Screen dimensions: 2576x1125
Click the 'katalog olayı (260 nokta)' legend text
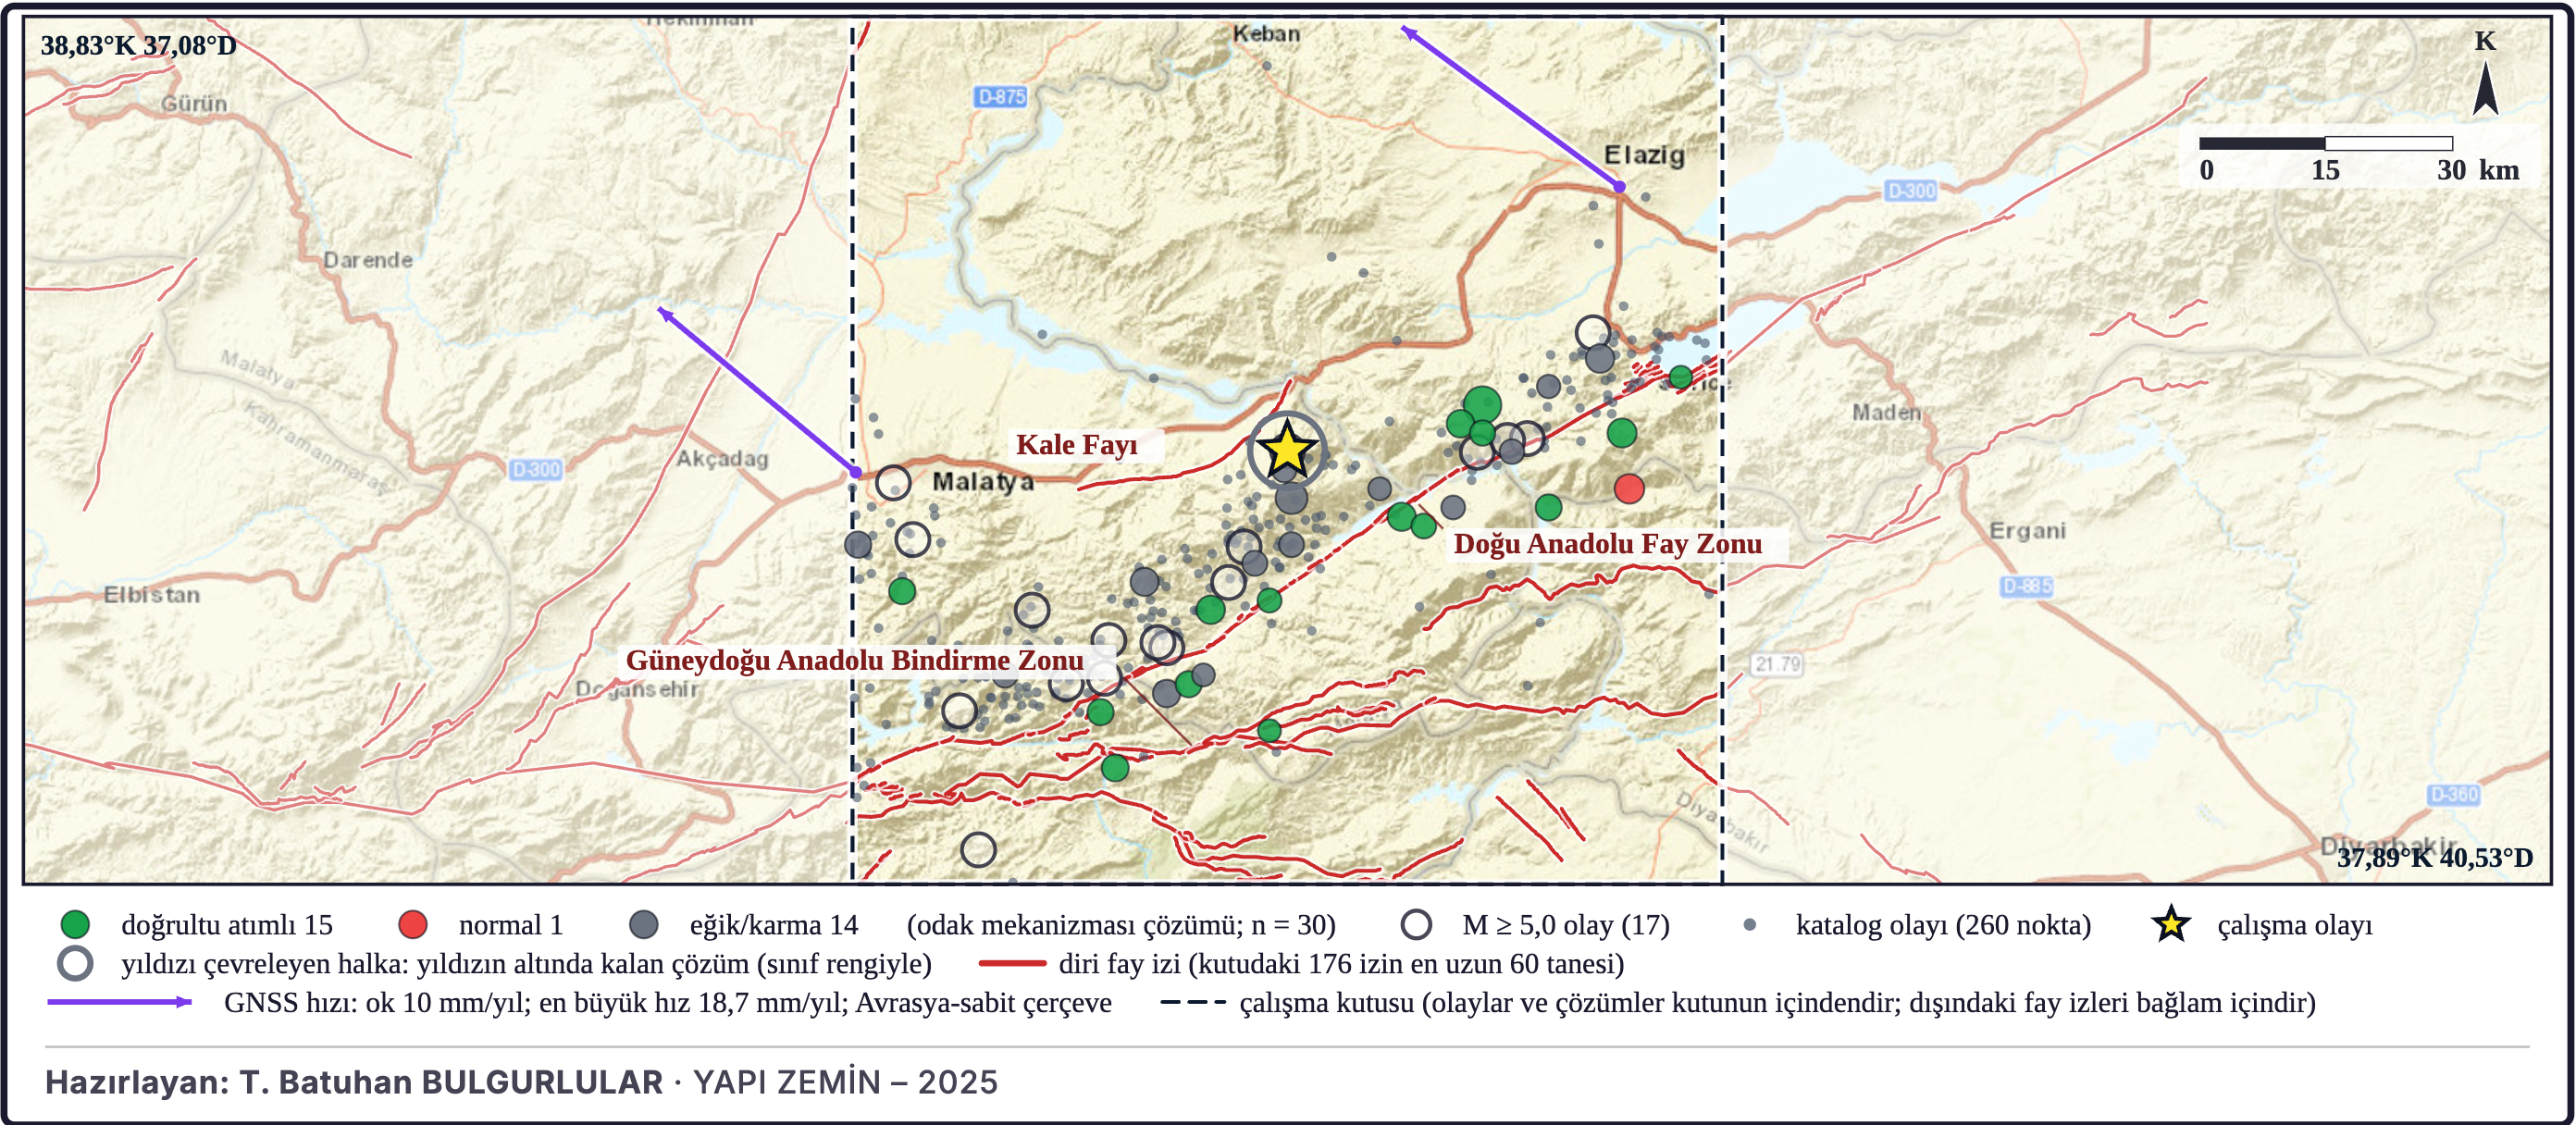coord(1943,925)
